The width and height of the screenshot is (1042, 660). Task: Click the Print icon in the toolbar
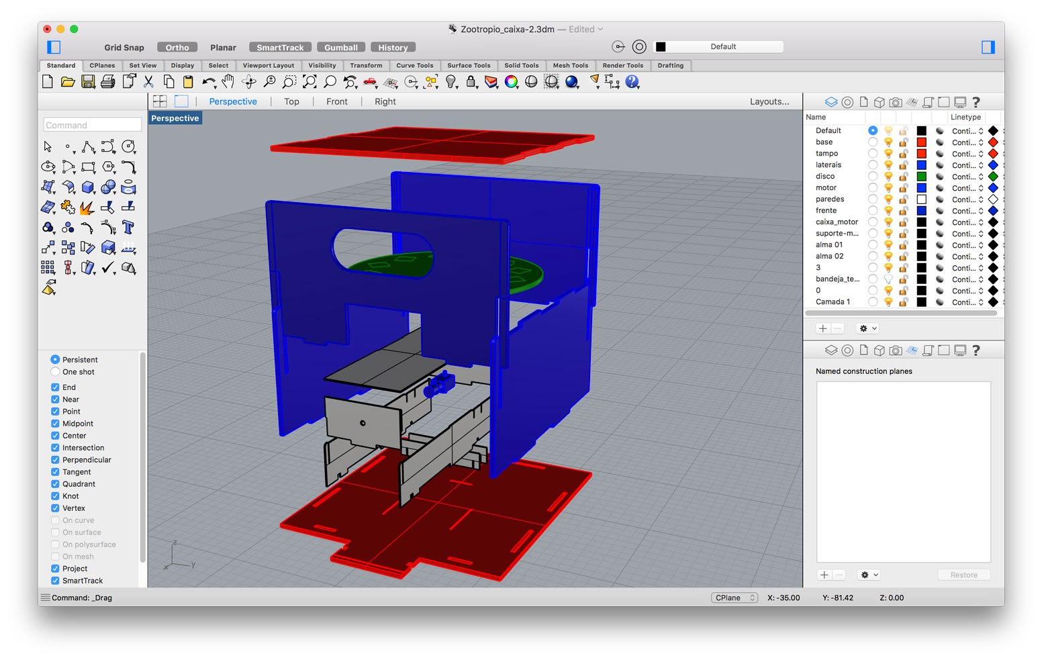(108, 82)
